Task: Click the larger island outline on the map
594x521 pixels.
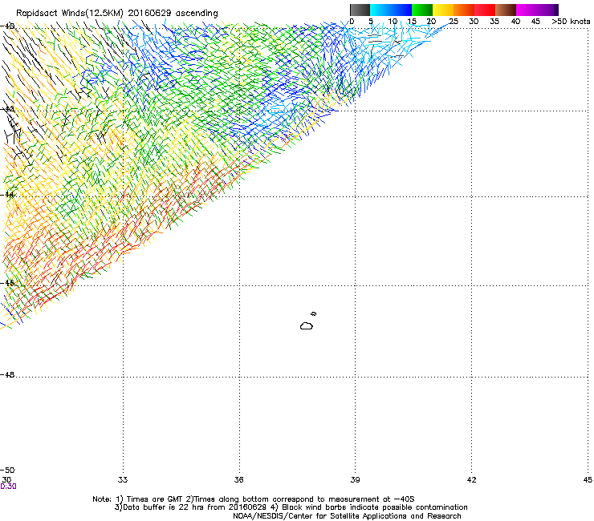Action: (x=307, y=325)
